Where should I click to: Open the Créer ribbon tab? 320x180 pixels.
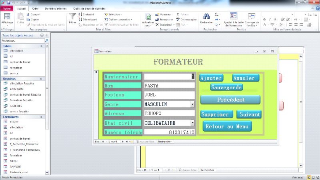(35, 8)
